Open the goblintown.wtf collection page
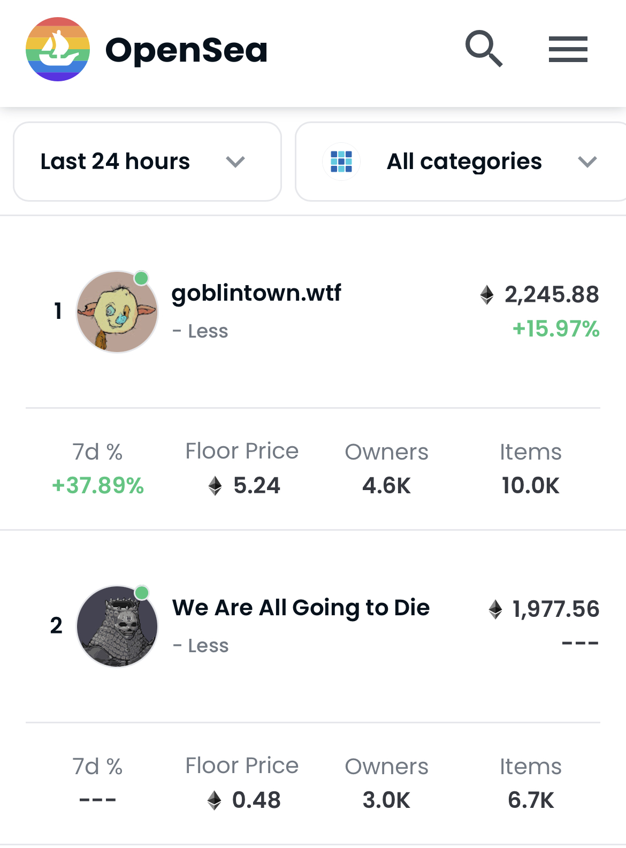 pyautogui.click(x=256, y=293)
